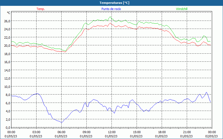Click the '22,0' y-axis value

tap(7, 38)
